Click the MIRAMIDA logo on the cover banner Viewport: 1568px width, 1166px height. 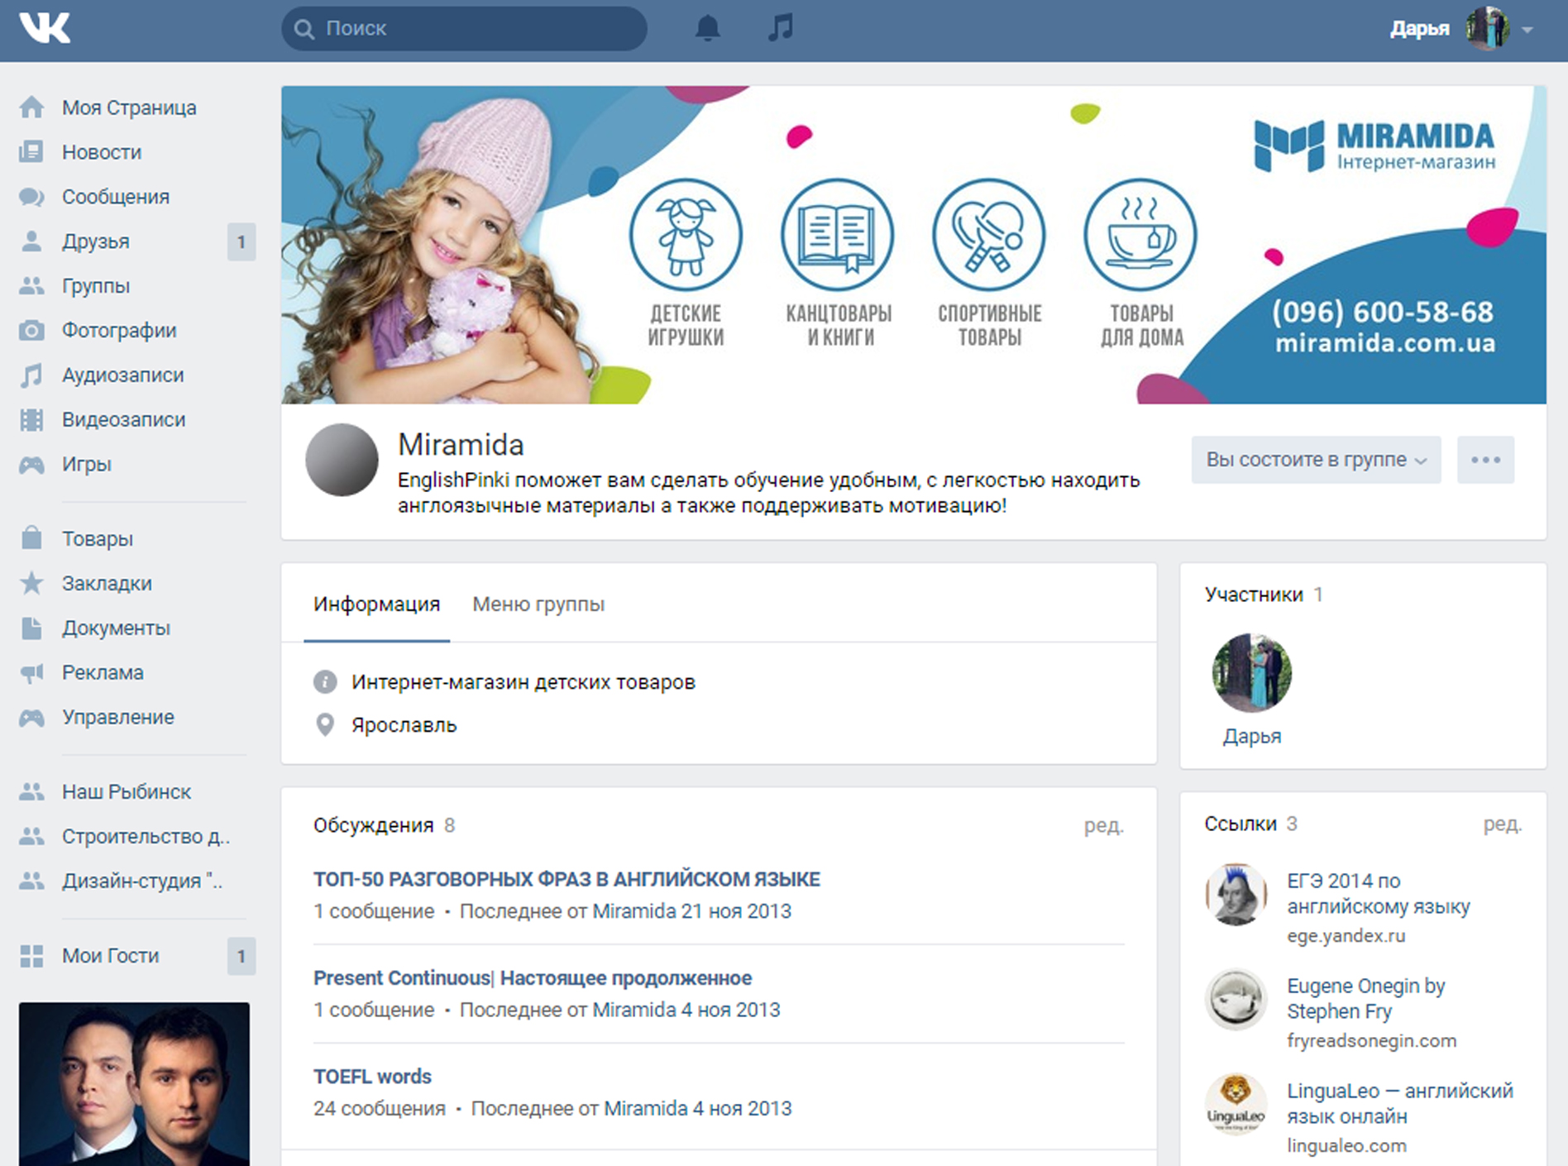pos(1374,146)
